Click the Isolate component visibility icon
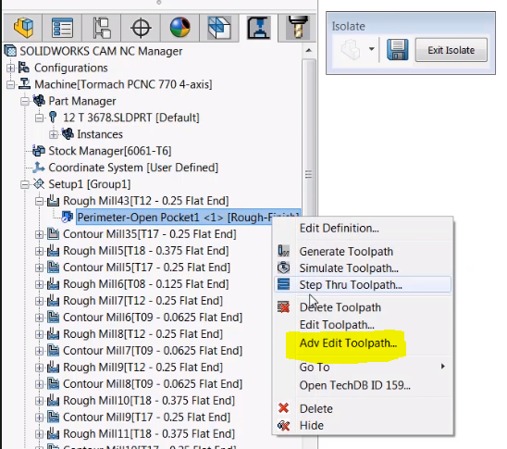 point(351,50)
